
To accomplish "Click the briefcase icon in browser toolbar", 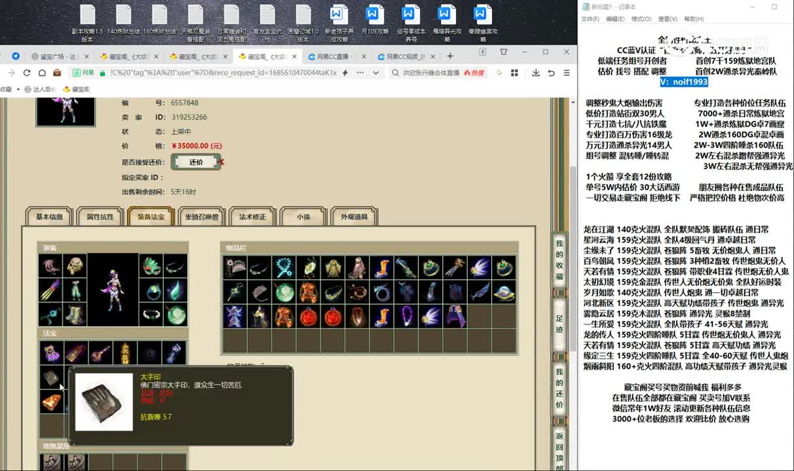I will (x=58, y=73).
